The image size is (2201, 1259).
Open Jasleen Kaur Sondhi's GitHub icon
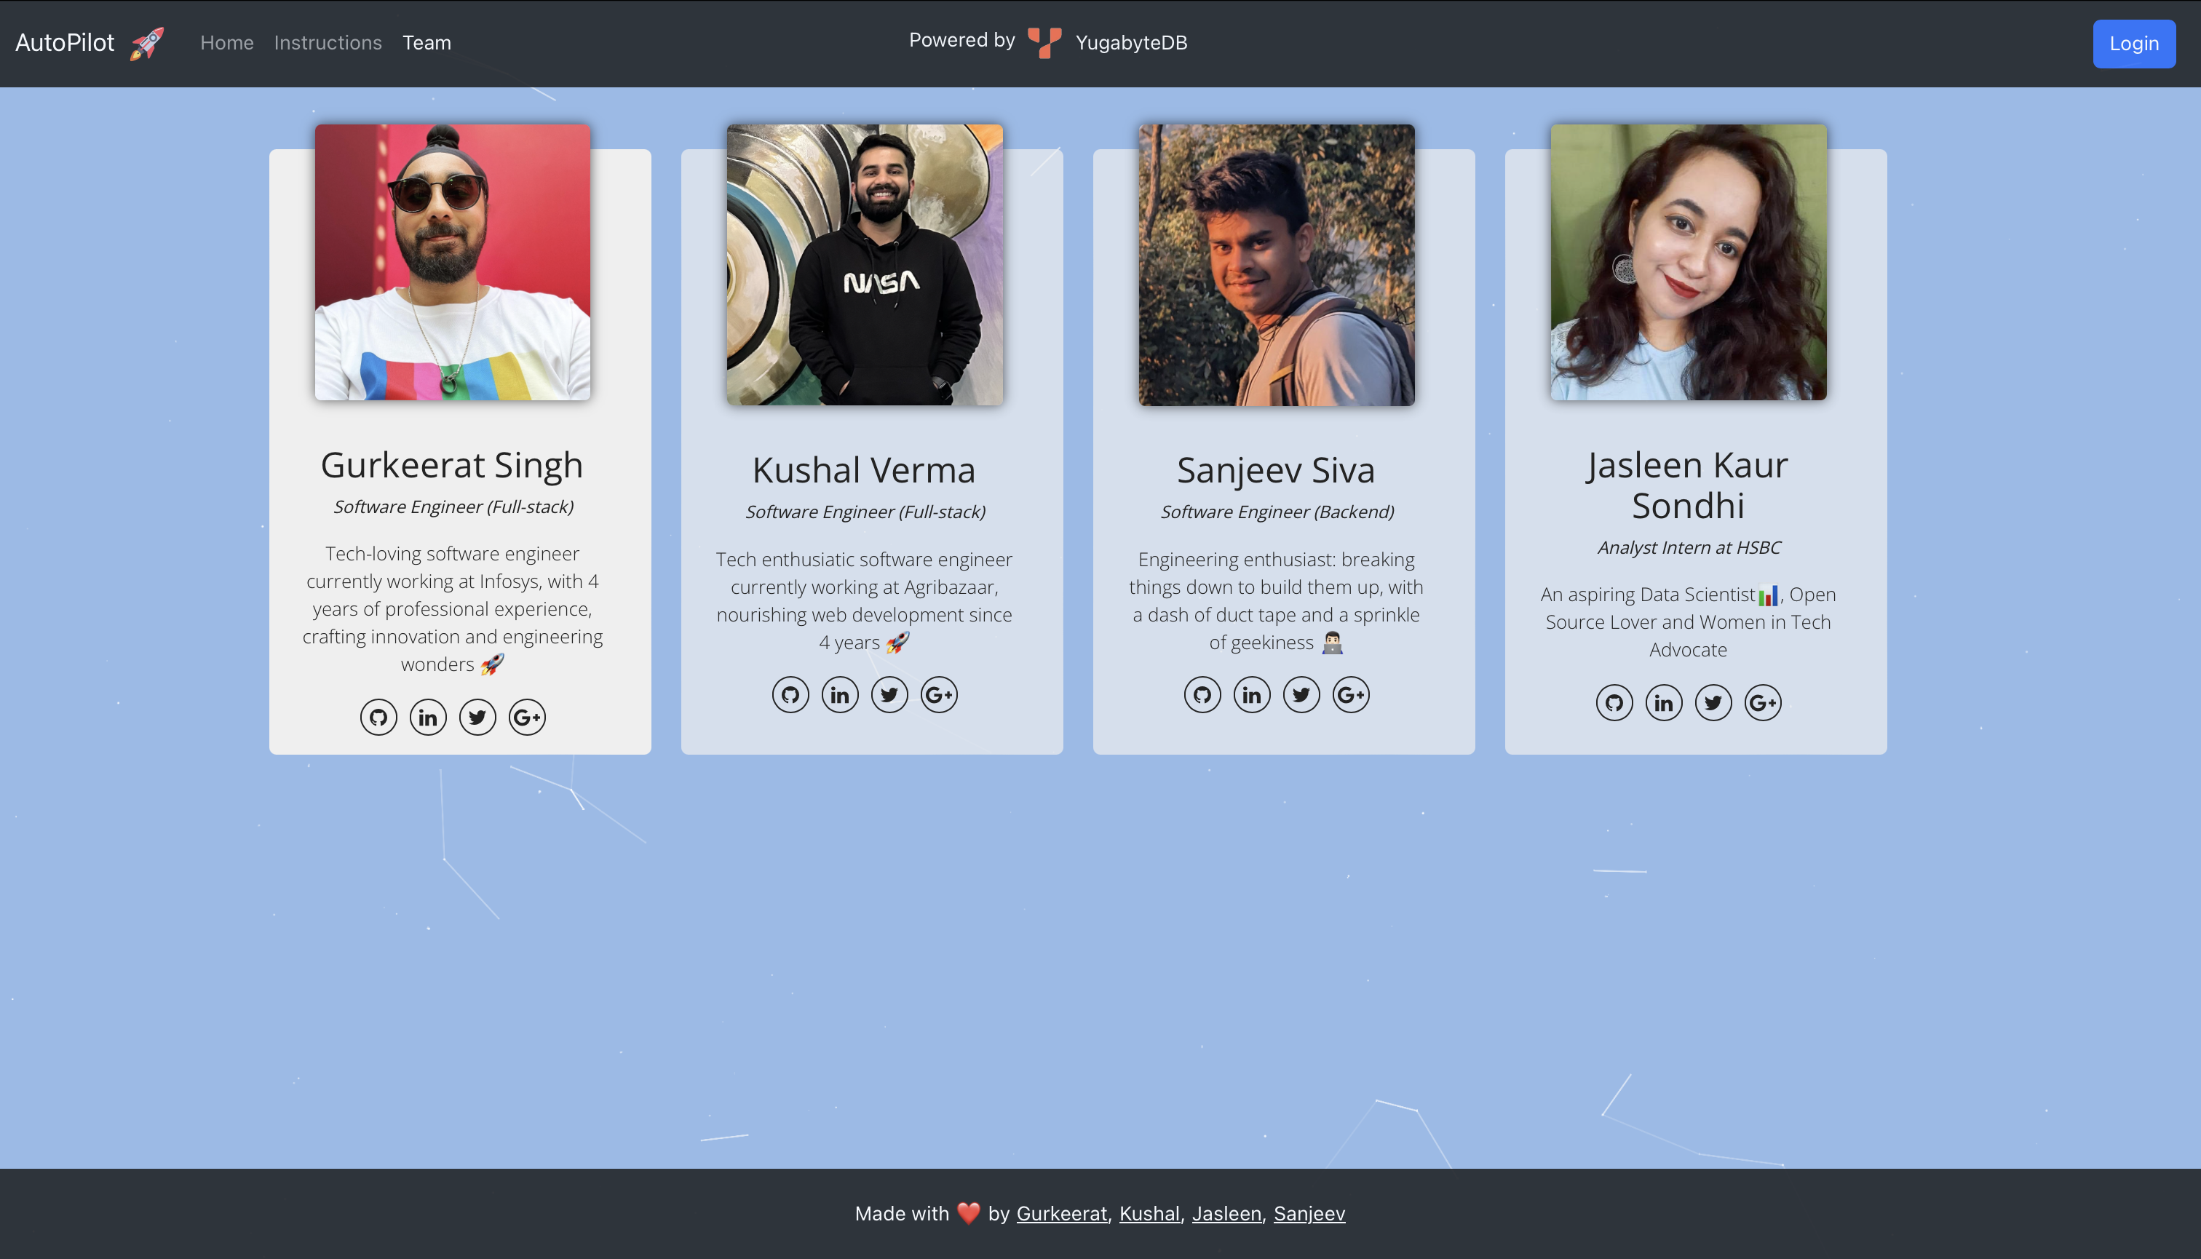(x=1614, y=702)
